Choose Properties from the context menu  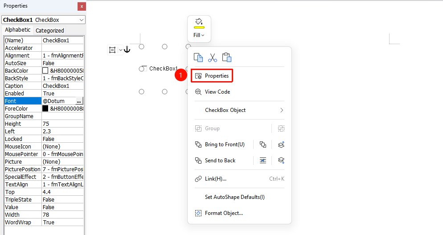[212, 76]
